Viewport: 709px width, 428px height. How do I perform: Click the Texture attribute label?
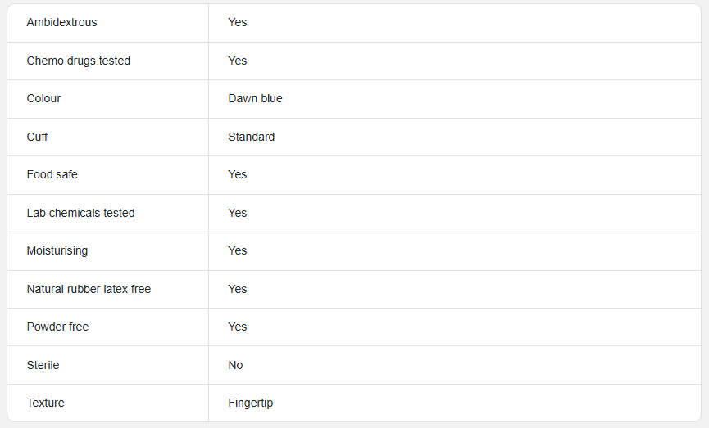(45, 403)
